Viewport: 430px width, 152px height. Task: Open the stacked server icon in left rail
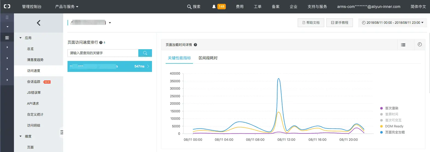[7, 38]
